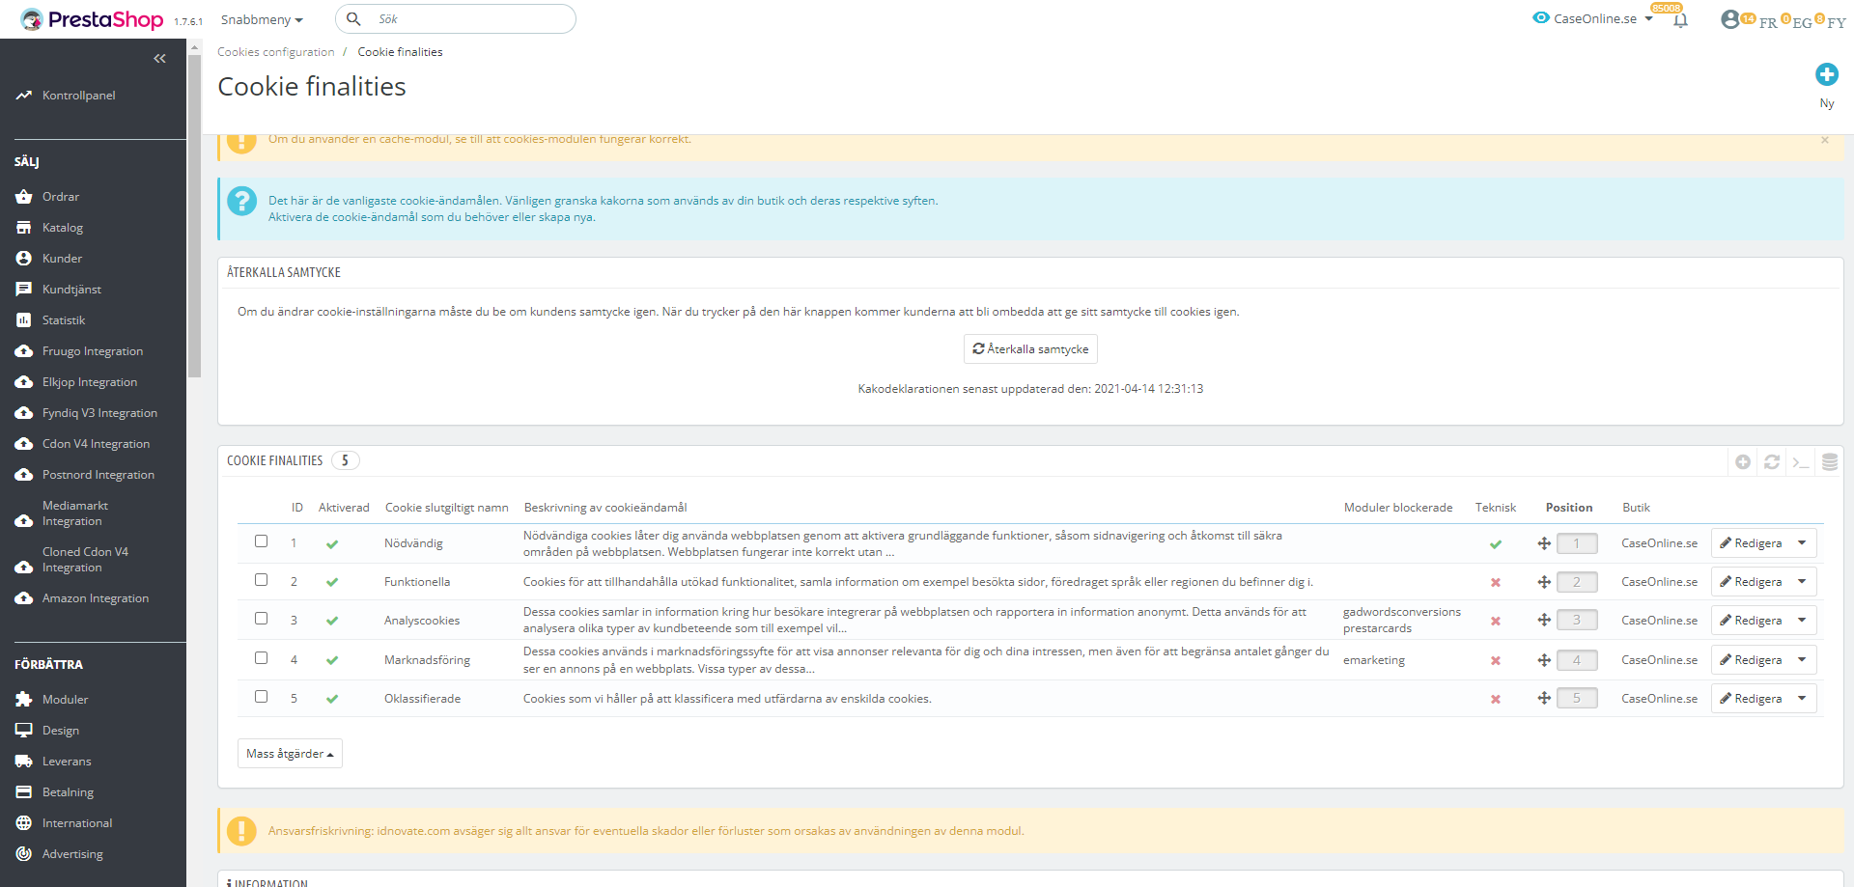Sort table by the Position column header
1854x887 pixels.
[x=1569, y=508]
